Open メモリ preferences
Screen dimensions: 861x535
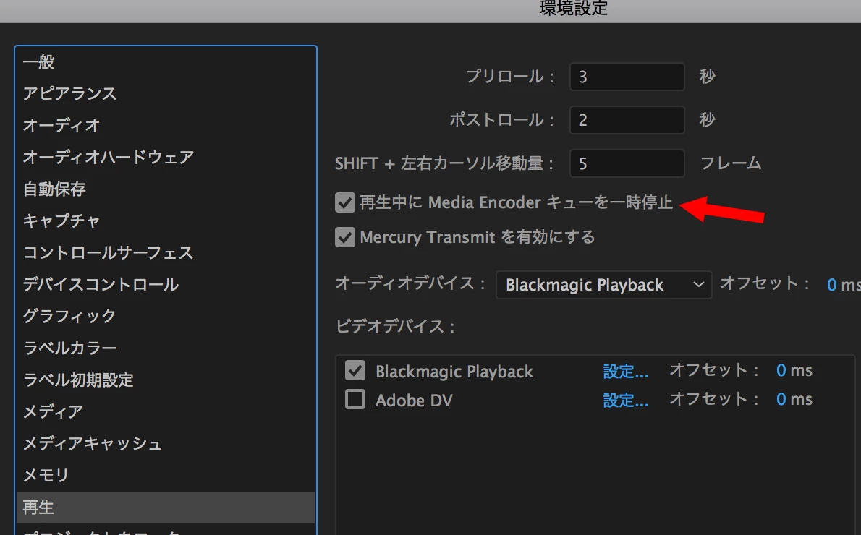click(x=165, y=476)
